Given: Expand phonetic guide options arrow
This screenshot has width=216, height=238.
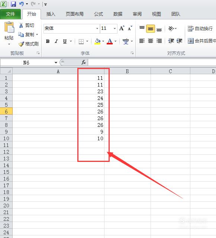Looking at the screenshot, I should tap(132, 41).
